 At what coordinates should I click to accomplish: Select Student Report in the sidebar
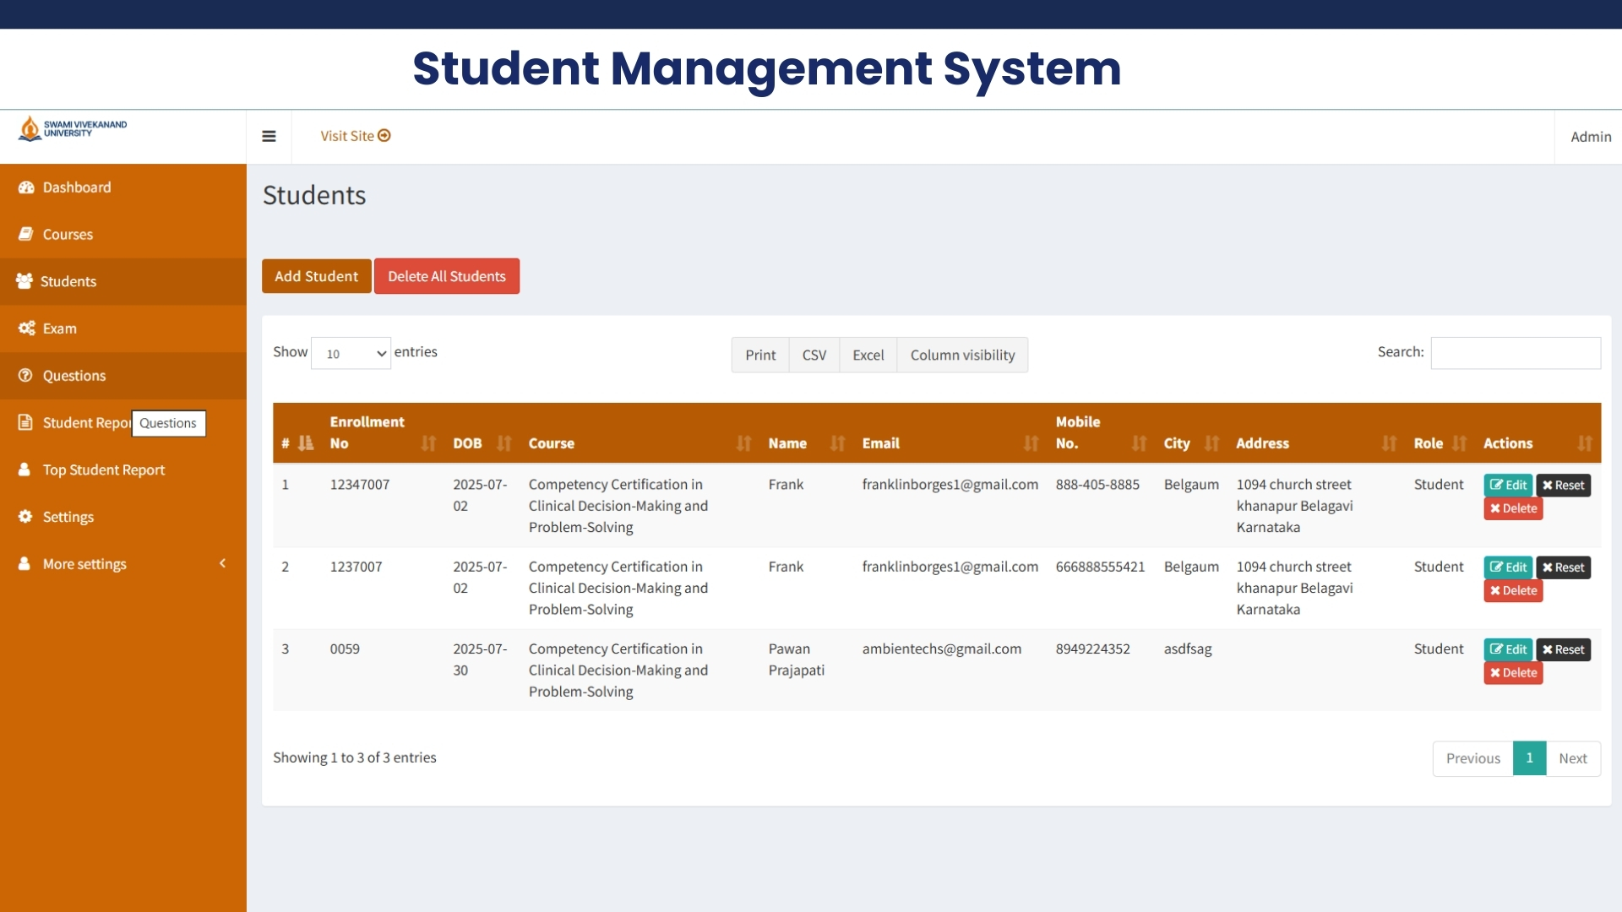(84, 423)
